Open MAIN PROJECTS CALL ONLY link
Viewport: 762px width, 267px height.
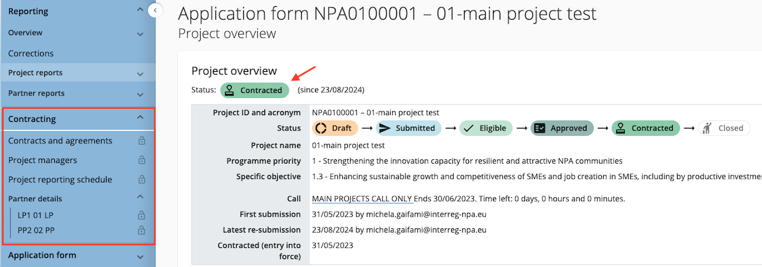pyautogui.click(x=362, y=199)
